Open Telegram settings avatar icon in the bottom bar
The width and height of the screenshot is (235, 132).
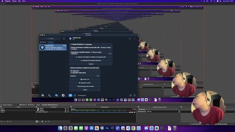(x=63, y=95)
